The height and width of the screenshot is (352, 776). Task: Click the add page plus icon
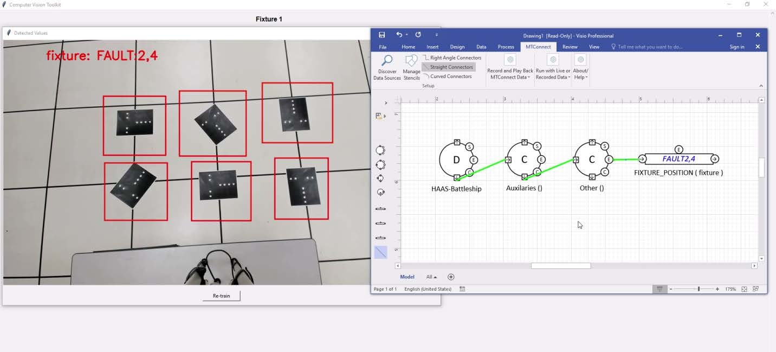pos(451,277)
